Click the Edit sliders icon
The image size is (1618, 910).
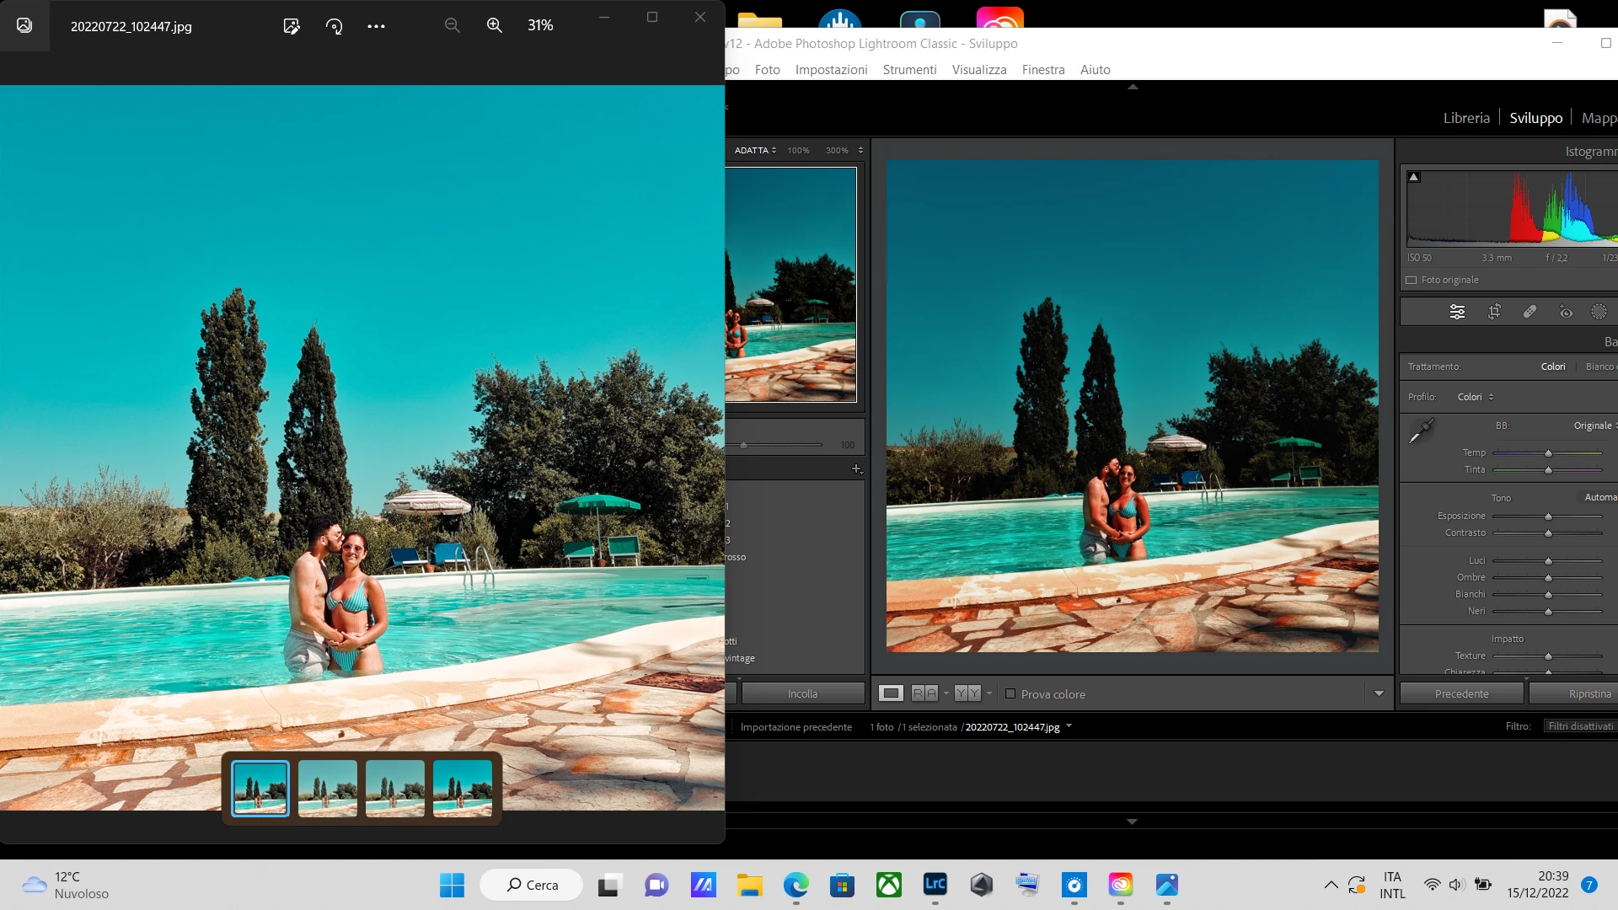(1457, 312)
